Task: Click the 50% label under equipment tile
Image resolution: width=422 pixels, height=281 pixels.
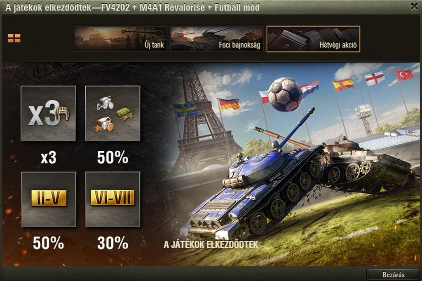Action: point(113,157)
